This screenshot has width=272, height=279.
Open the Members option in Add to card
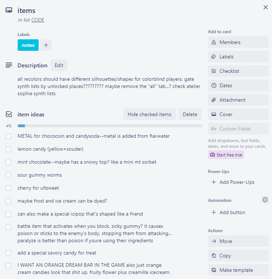(238, 42)
